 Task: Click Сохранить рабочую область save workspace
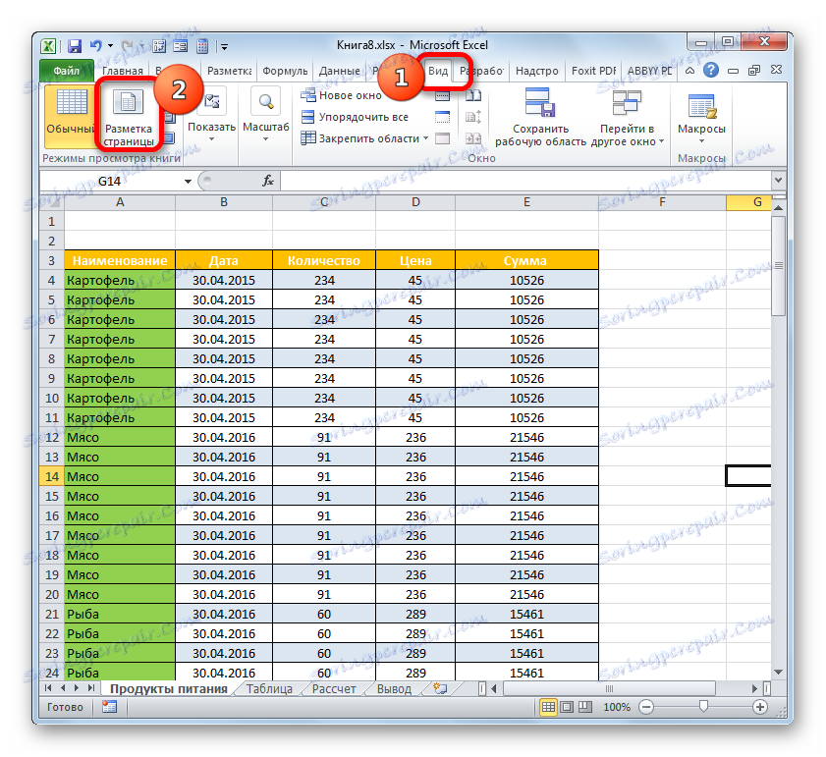click(540, 117)
